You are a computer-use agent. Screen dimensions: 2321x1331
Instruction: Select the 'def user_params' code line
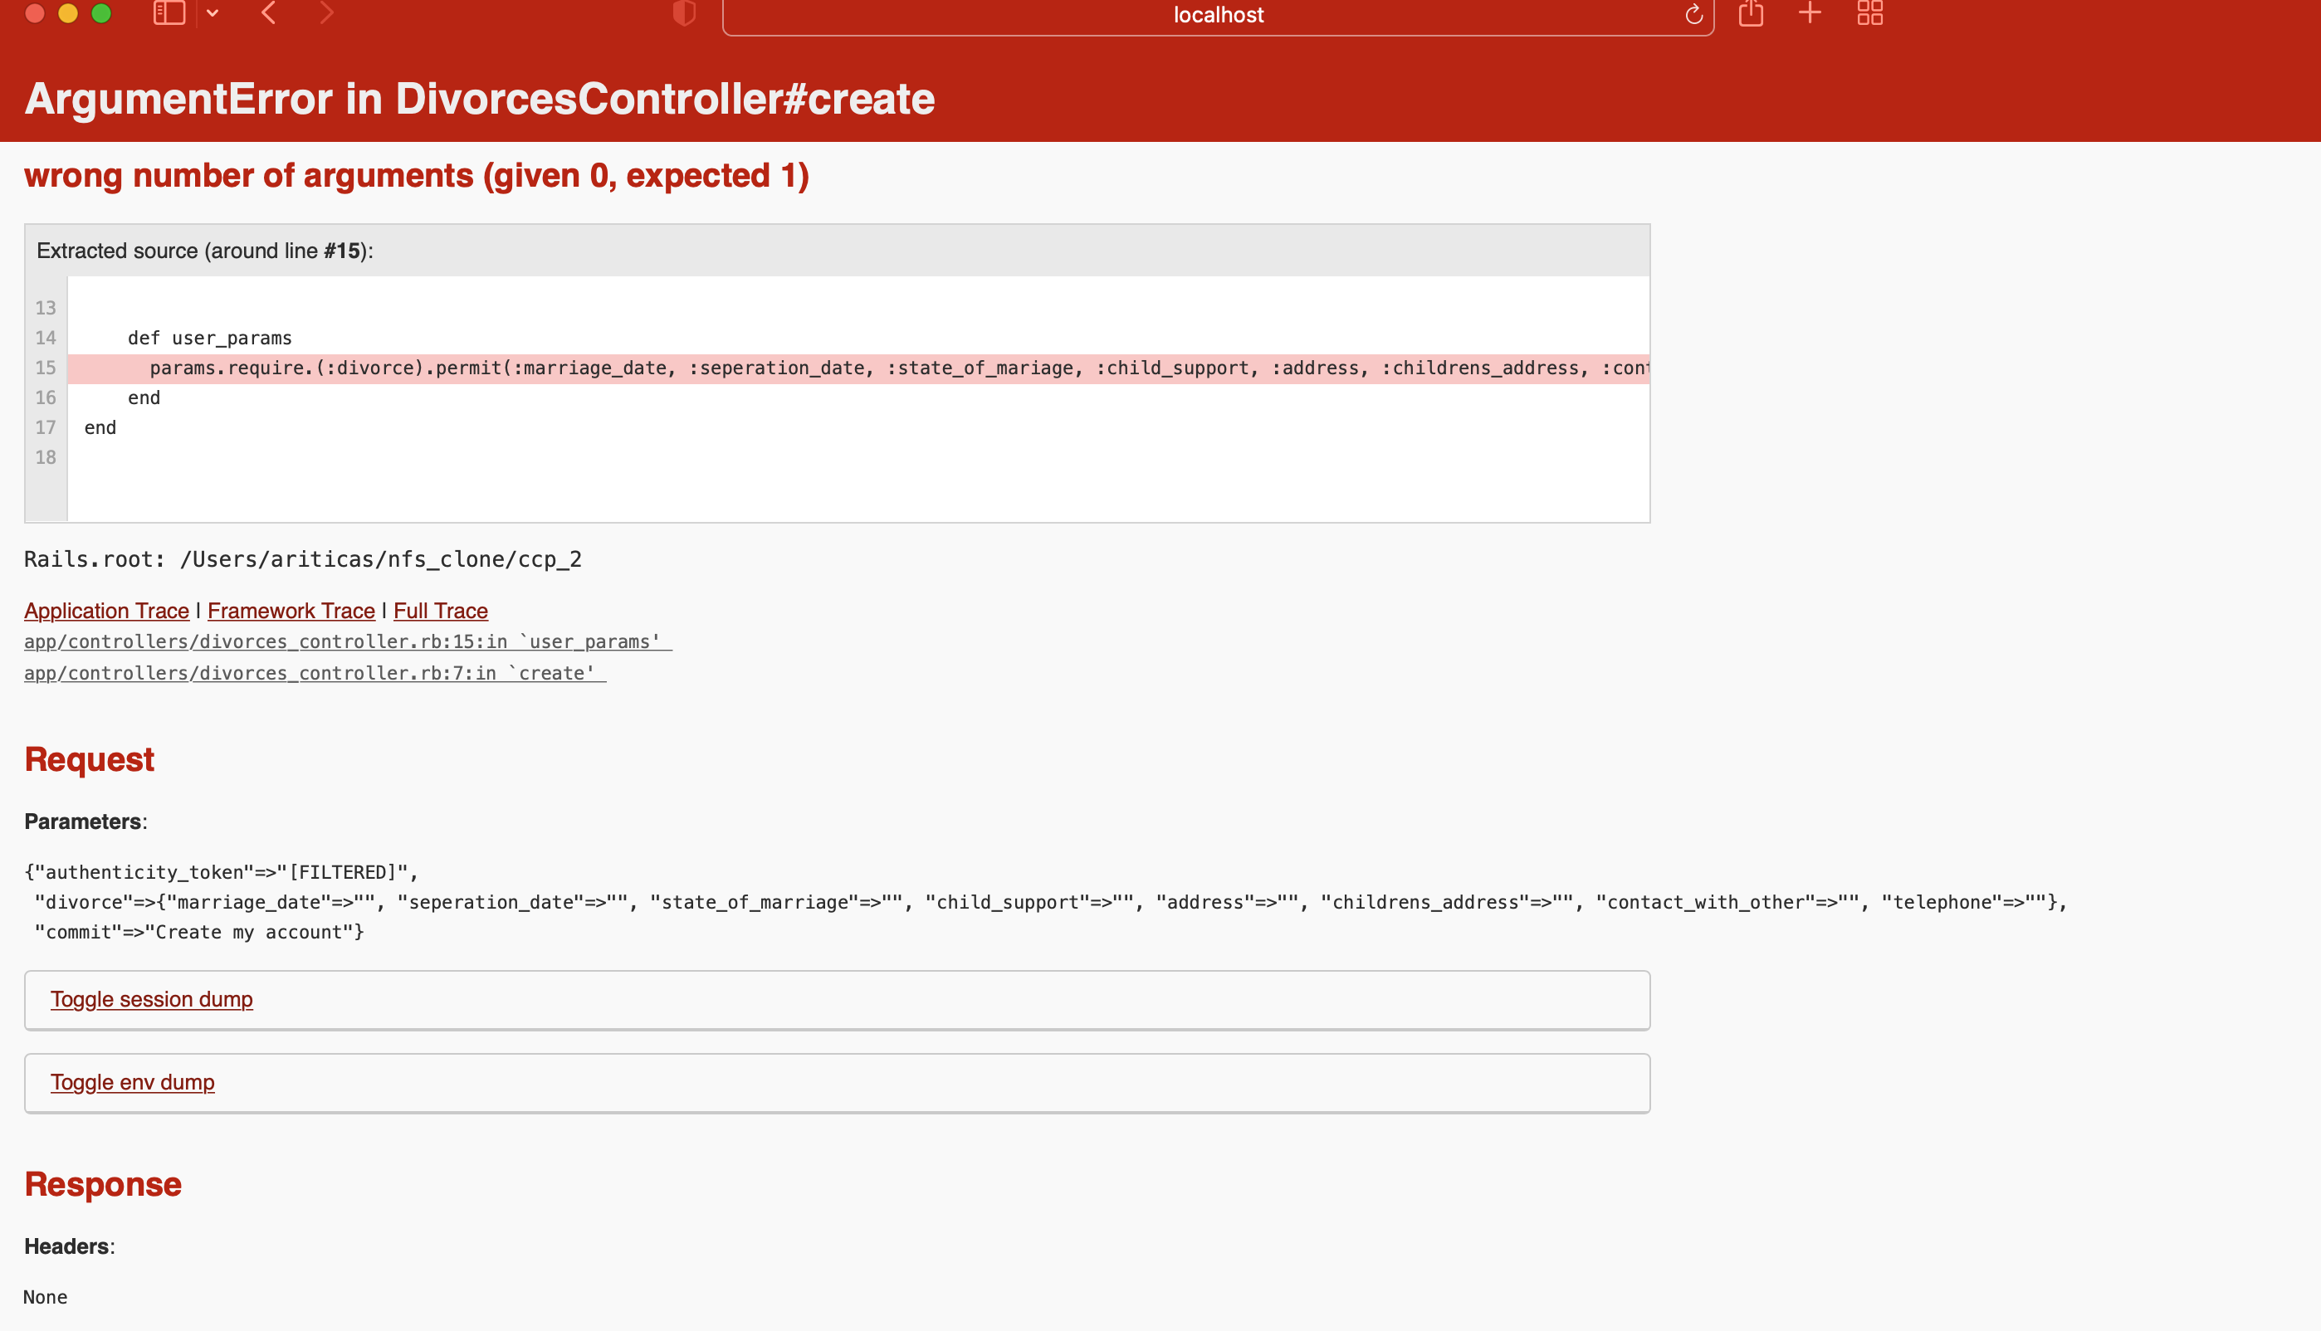coord(209,339)
